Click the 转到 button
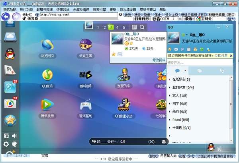Image resolution: width=239 pixels, height=163 pixels. pos(128,15)
